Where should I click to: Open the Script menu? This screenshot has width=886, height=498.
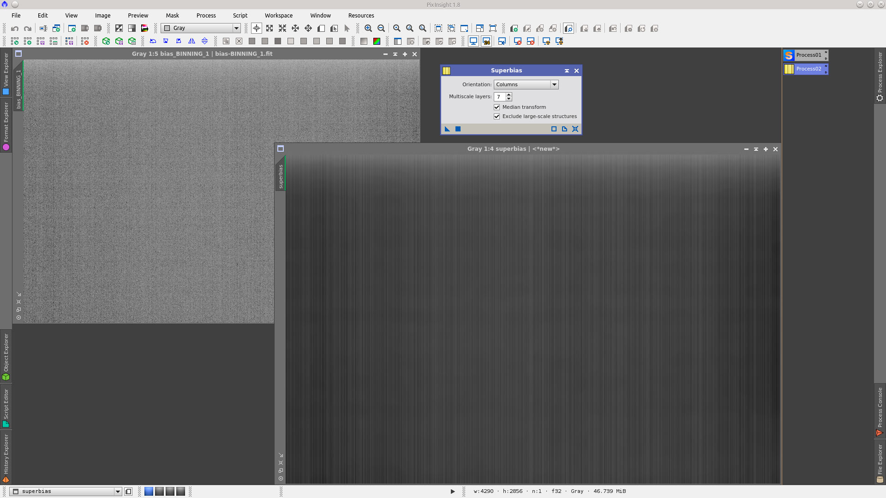click(x=240, y=16)
